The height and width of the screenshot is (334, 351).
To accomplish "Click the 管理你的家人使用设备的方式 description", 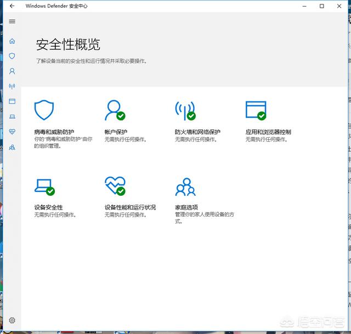I will (205, 218).
